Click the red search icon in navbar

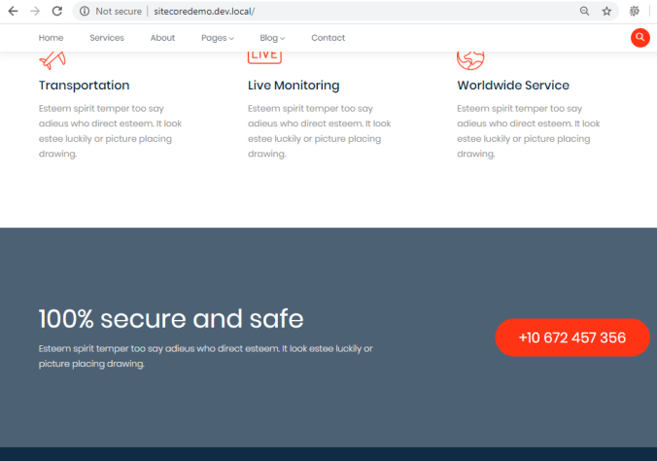(x=640, y=38)
